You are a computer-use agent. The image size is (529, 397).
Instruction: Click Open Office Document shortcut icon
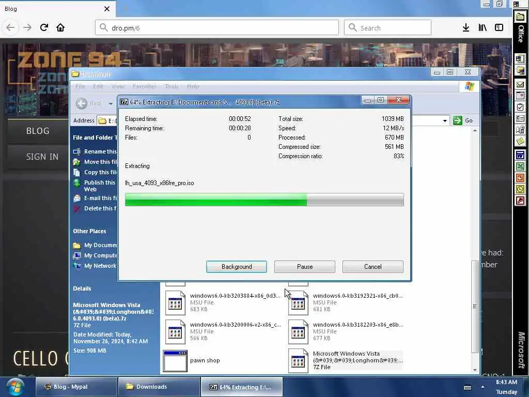(520, 70)
